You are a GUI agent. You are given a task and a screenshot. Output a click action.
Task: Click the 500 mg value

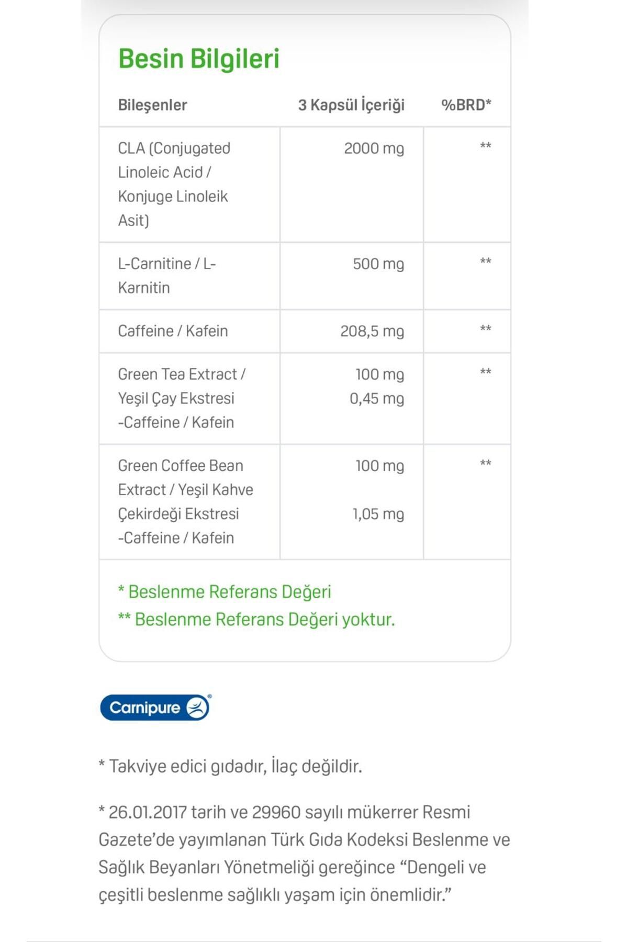coord(378,264)
